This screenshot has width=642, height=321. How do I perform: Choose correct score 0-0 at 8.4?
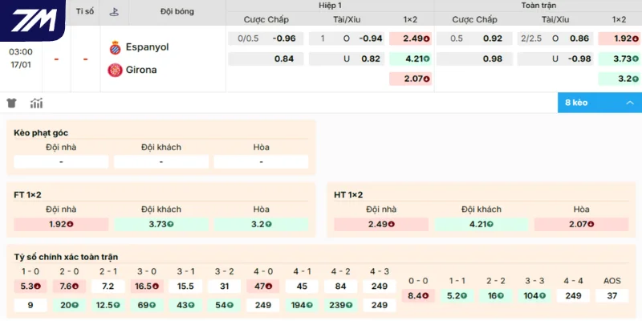416,296
